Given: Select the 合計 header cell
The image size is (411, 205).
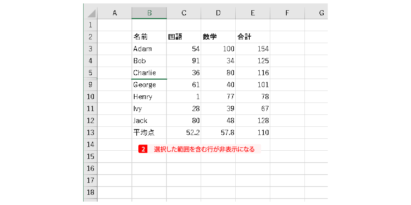Looking at the screenshot, I should (x=253, y=37).
